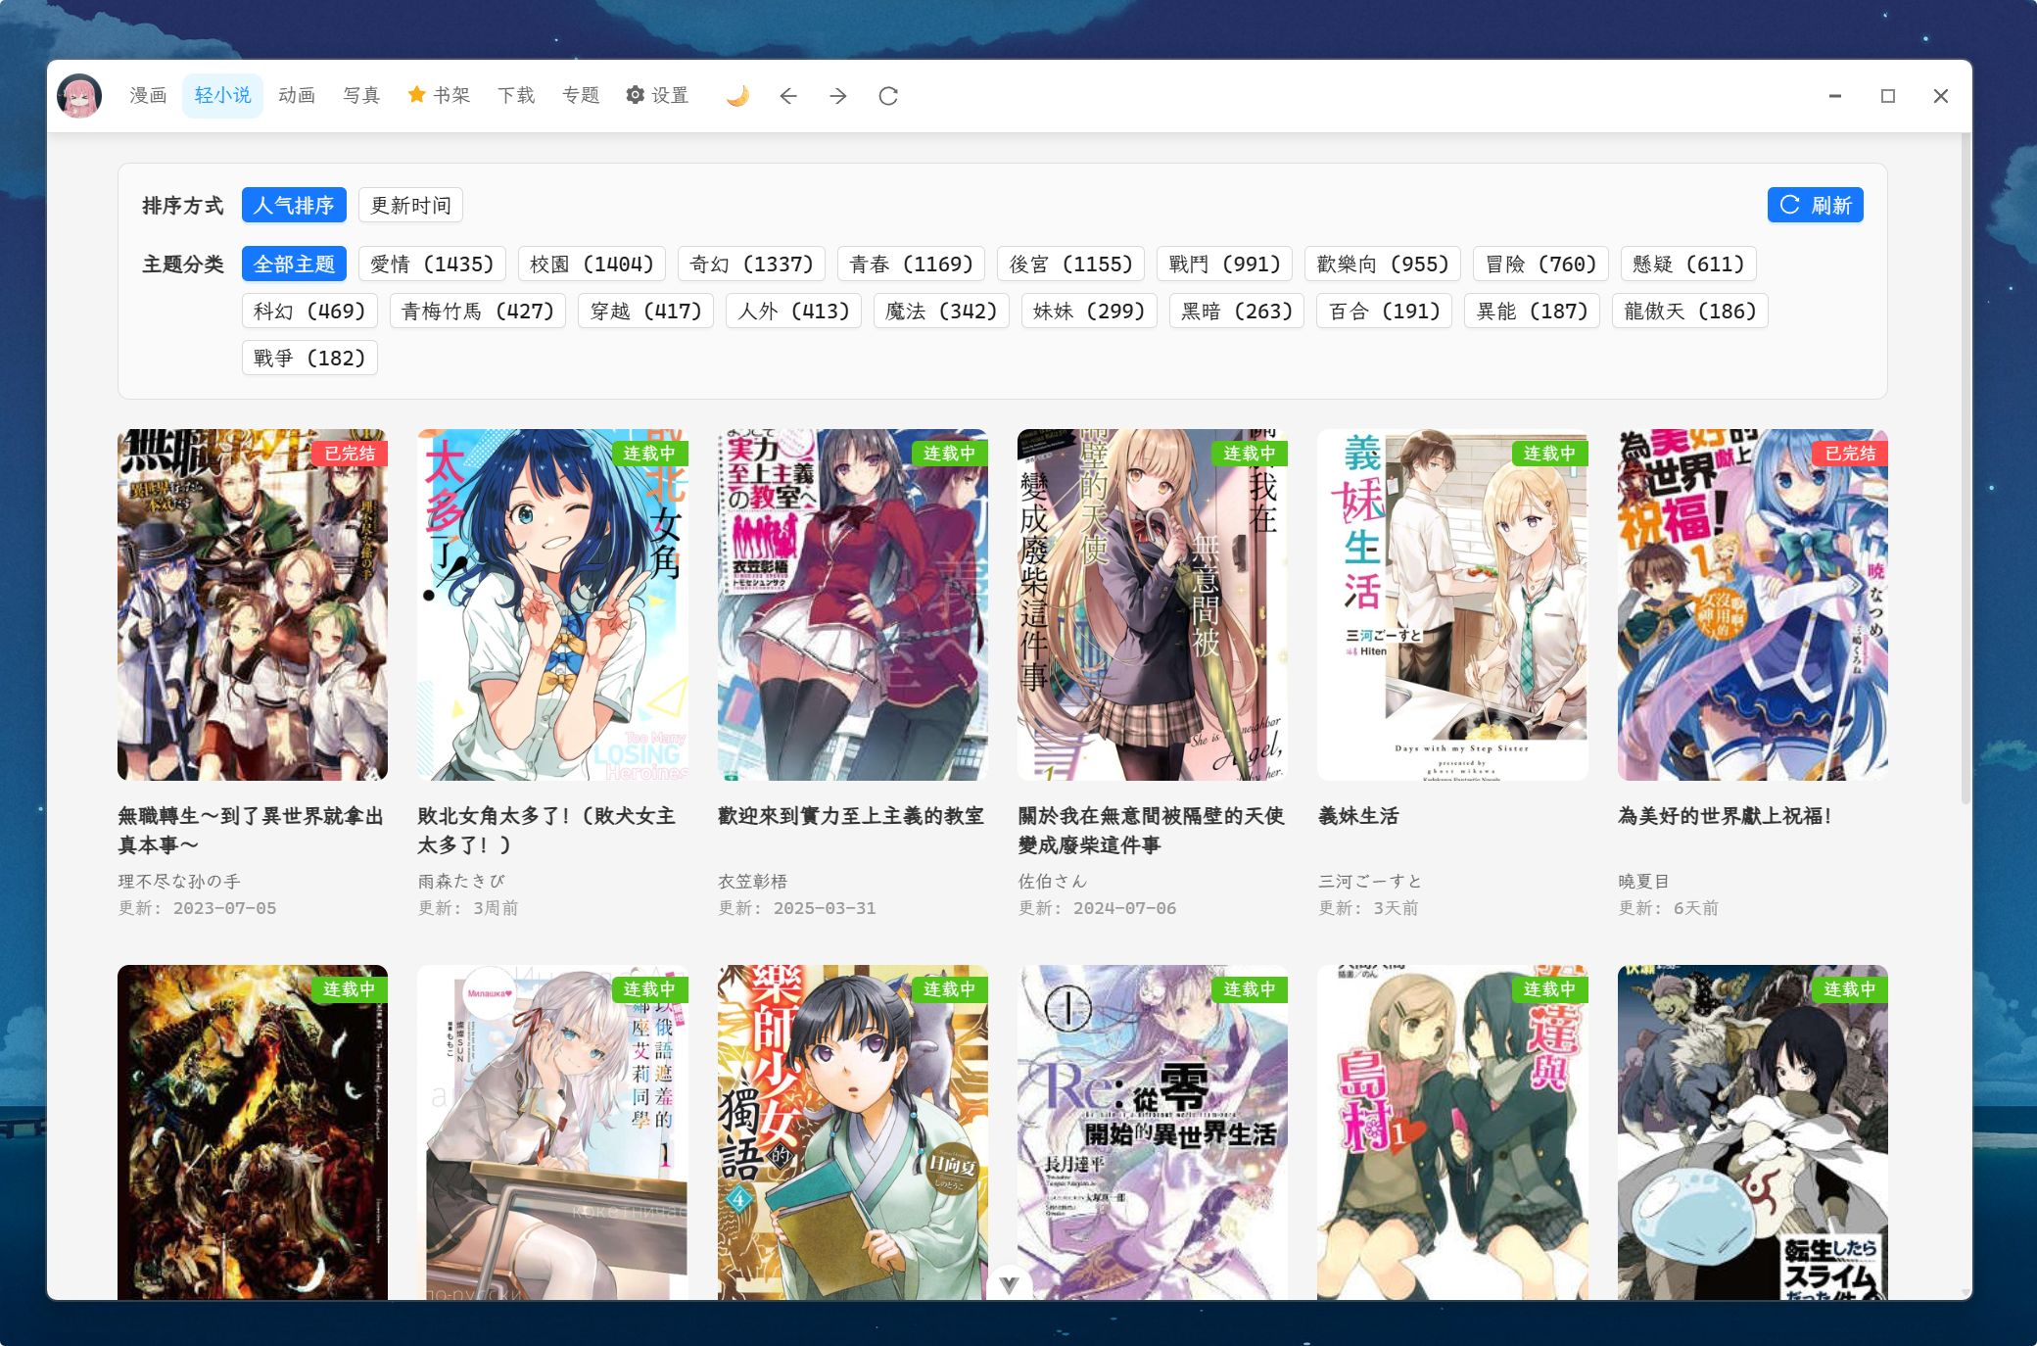
Task: Switch to the 动画 tab
Action: 297,95
